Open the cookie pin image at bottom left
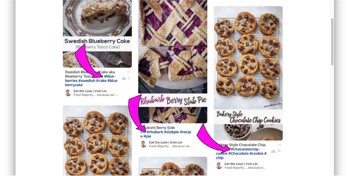The width and height of the screenshot is (349, 176). 97,140
